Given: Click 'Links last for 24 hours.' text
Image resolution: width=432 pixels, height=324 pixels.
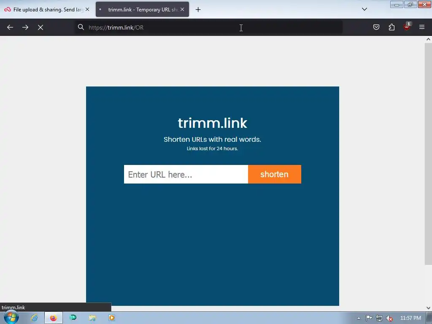Looking at the screenshot, I should pyautogui.click(x=213, y=148).
